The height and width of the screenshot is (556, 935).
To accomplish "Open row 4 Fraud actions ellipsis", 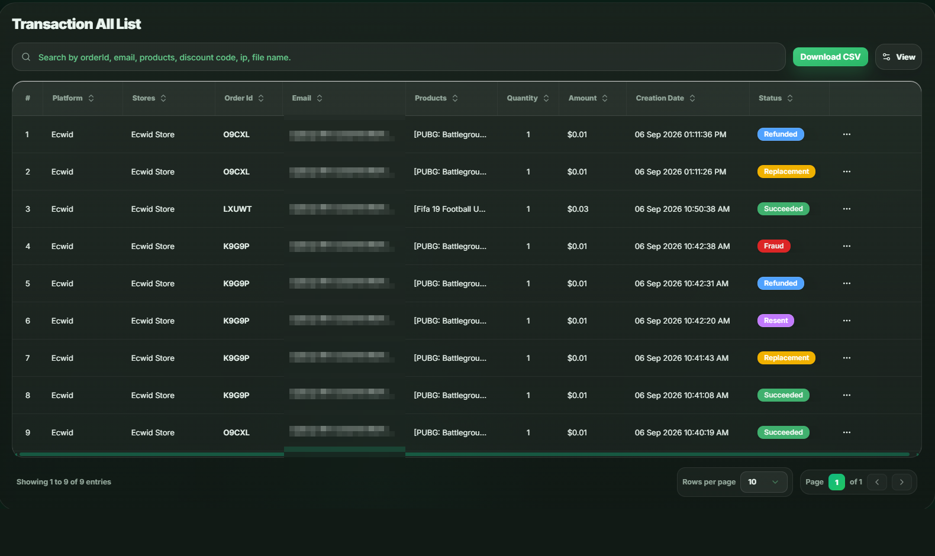I will [847, 246].
